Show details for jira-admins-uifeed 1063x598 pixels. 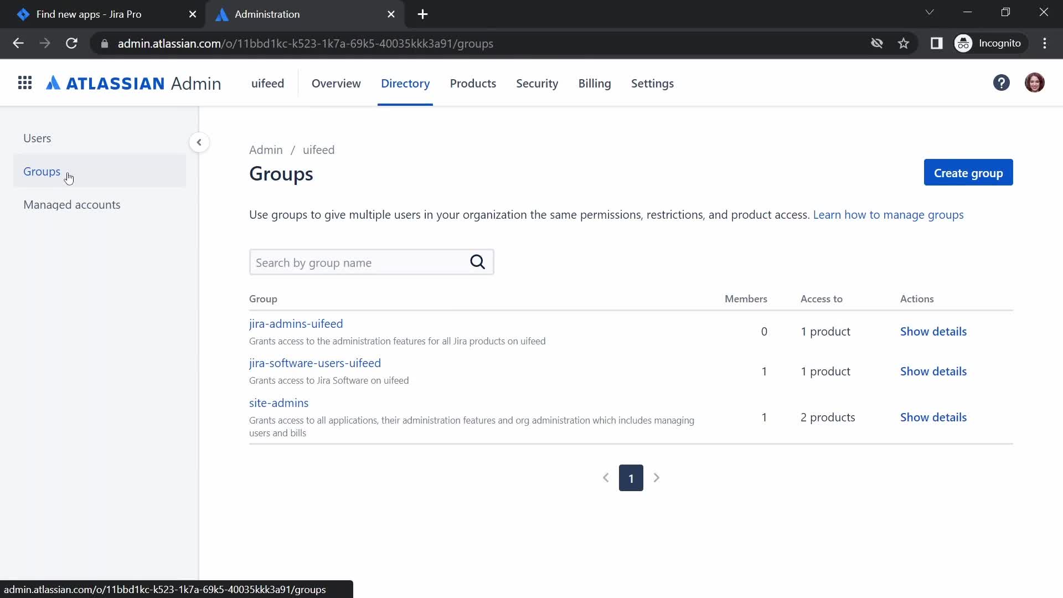[x=933, y=332]
